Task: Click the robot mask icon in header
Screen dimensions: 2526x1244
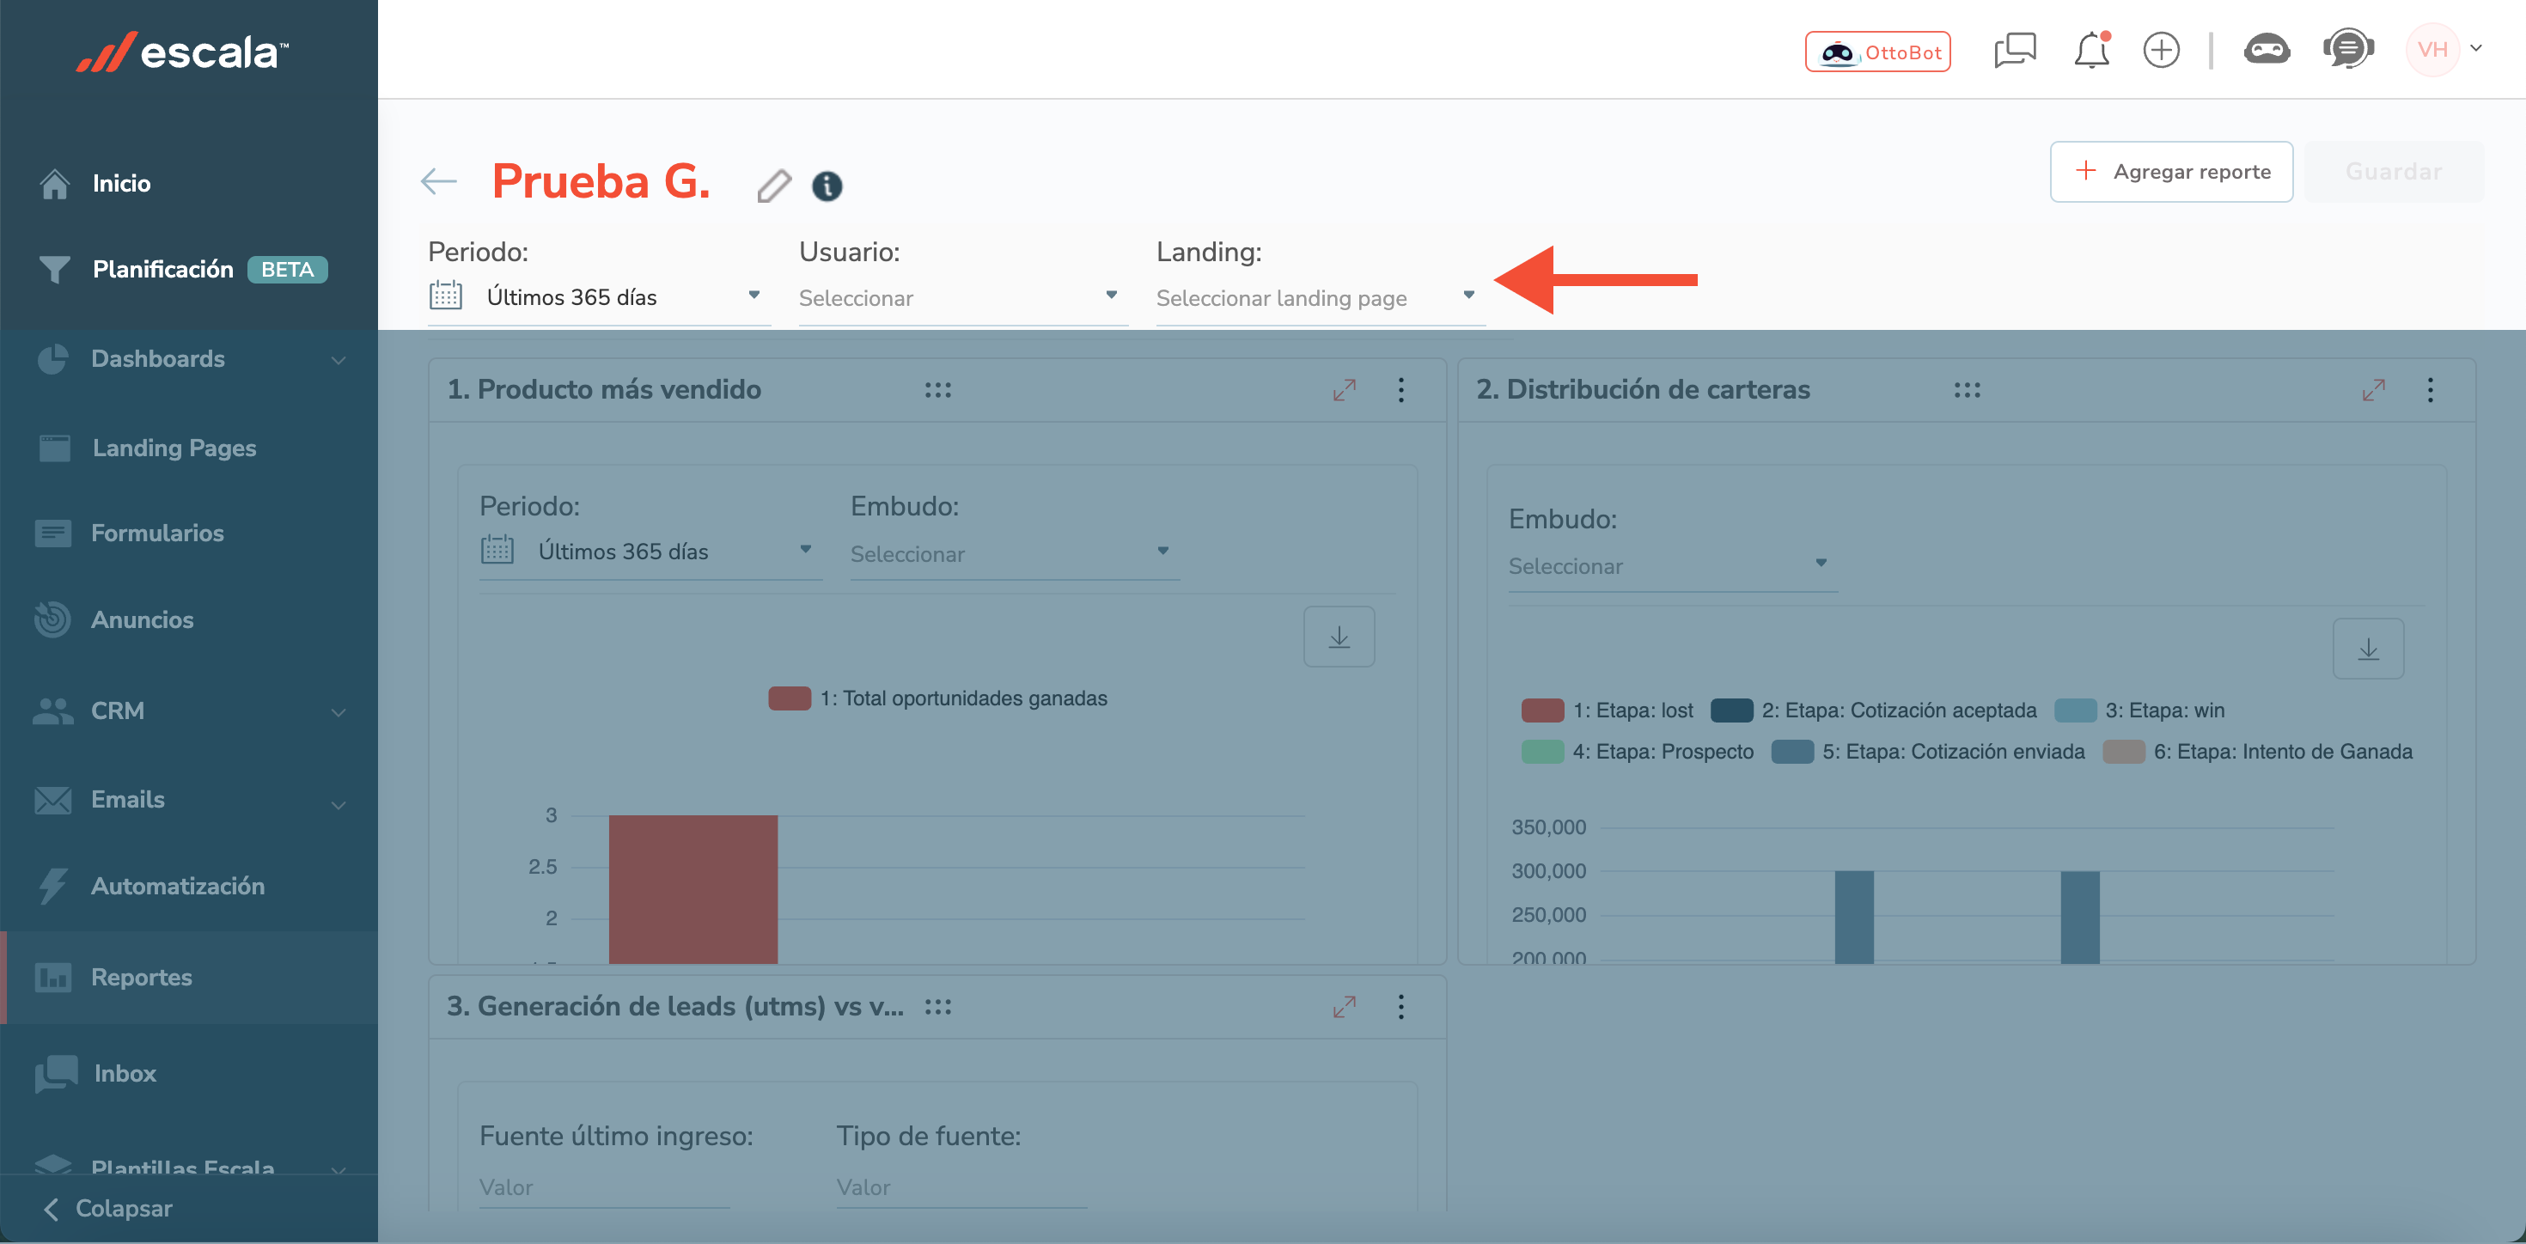Action: point(2267,49)
